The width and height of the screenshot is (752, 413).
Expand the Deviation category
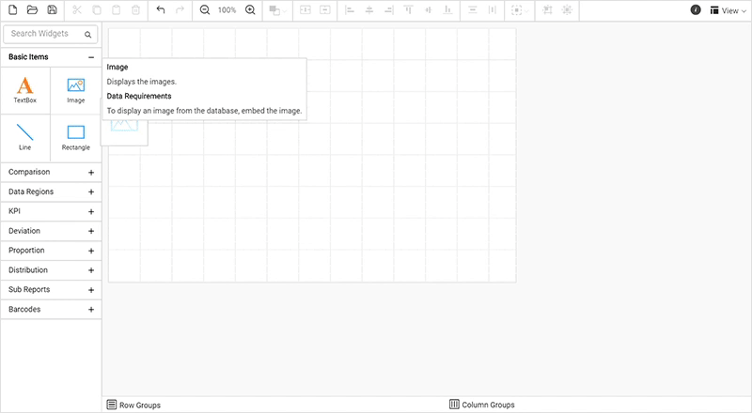(x=51, y=231)
